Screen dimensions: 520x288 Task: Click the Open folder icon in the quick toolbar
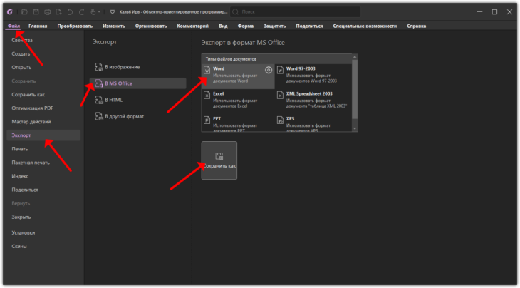click(x=24, y=12)
